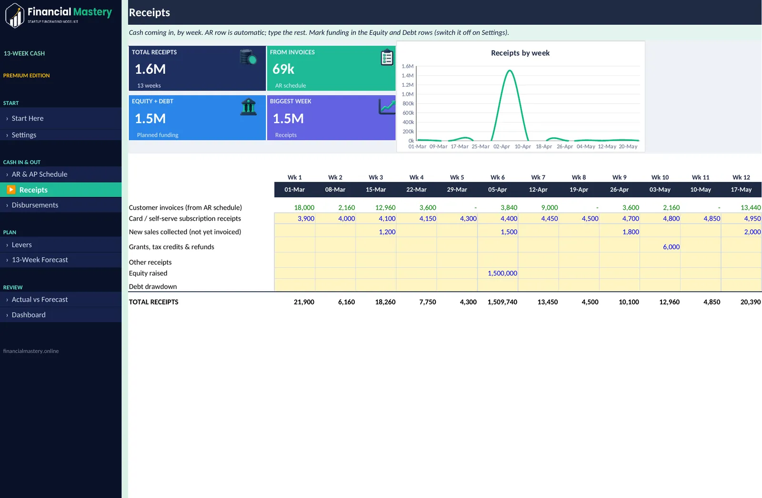Click the From Invoices 69k card
The height and width of the screenshot is (498, 762).
point(331,68)
